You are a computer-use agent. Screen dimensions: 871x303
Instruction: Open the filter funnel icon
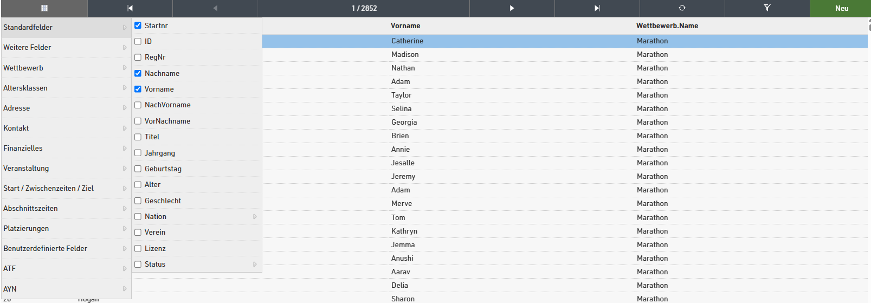click(767, 8)
